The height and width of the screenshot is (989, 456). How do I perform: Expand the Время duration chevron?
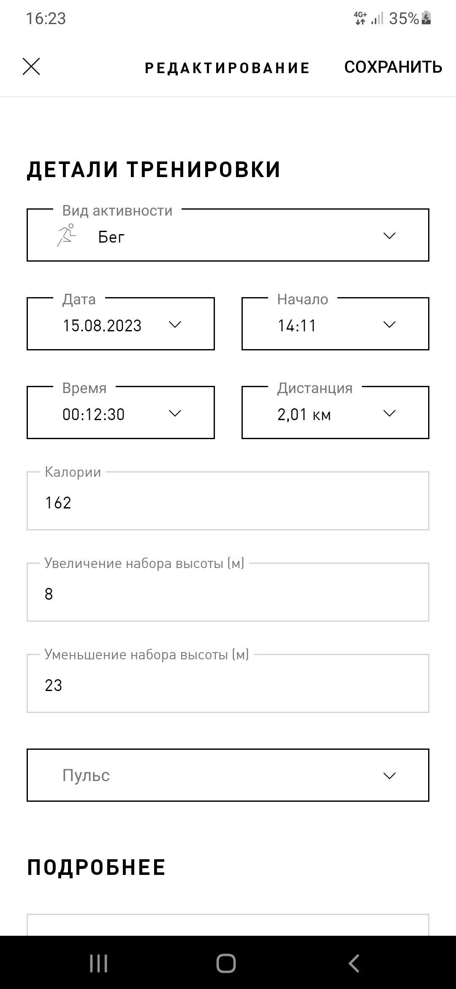pos(174,413)
